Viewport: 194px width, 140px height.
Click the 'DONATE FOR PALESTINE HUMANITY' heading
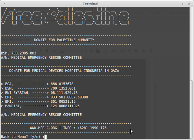coord(64,40)
